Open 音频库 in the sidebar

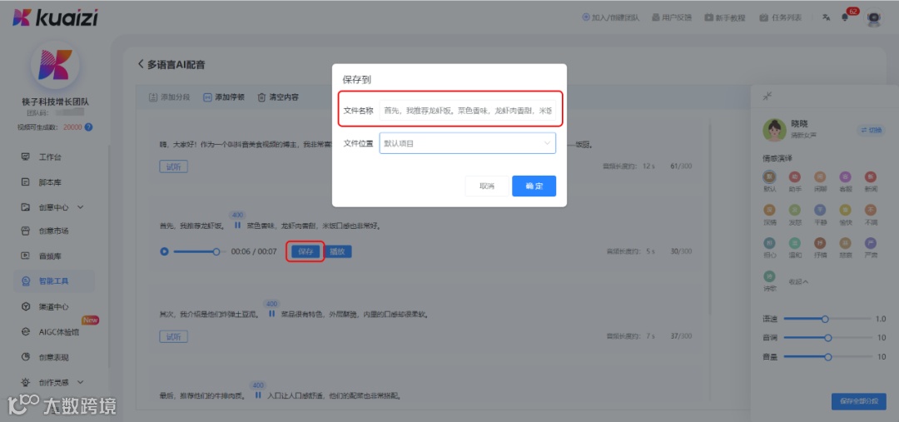[49, 256]
